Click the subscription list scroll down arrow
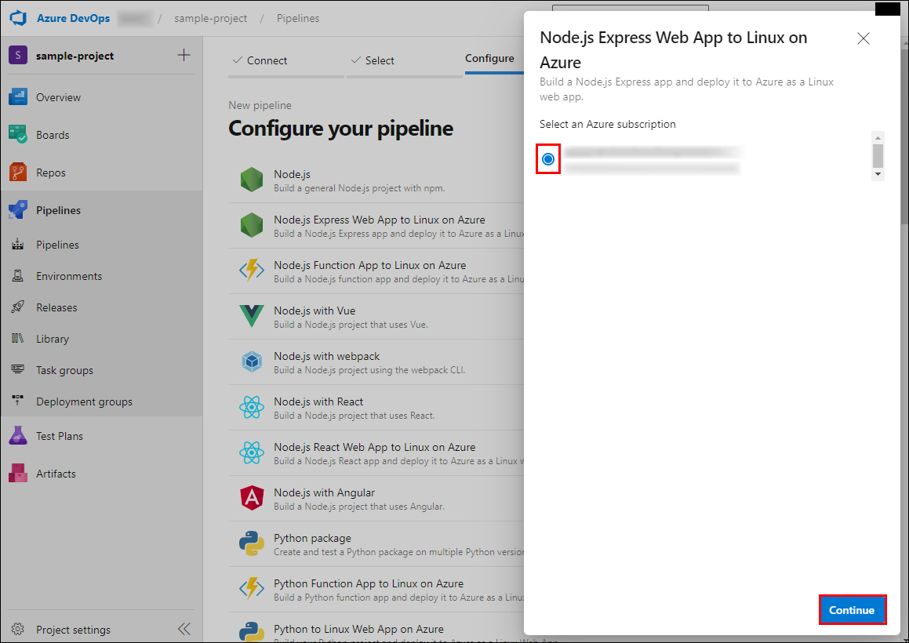The height and width of the screenshot is (643, 909). 878,174
